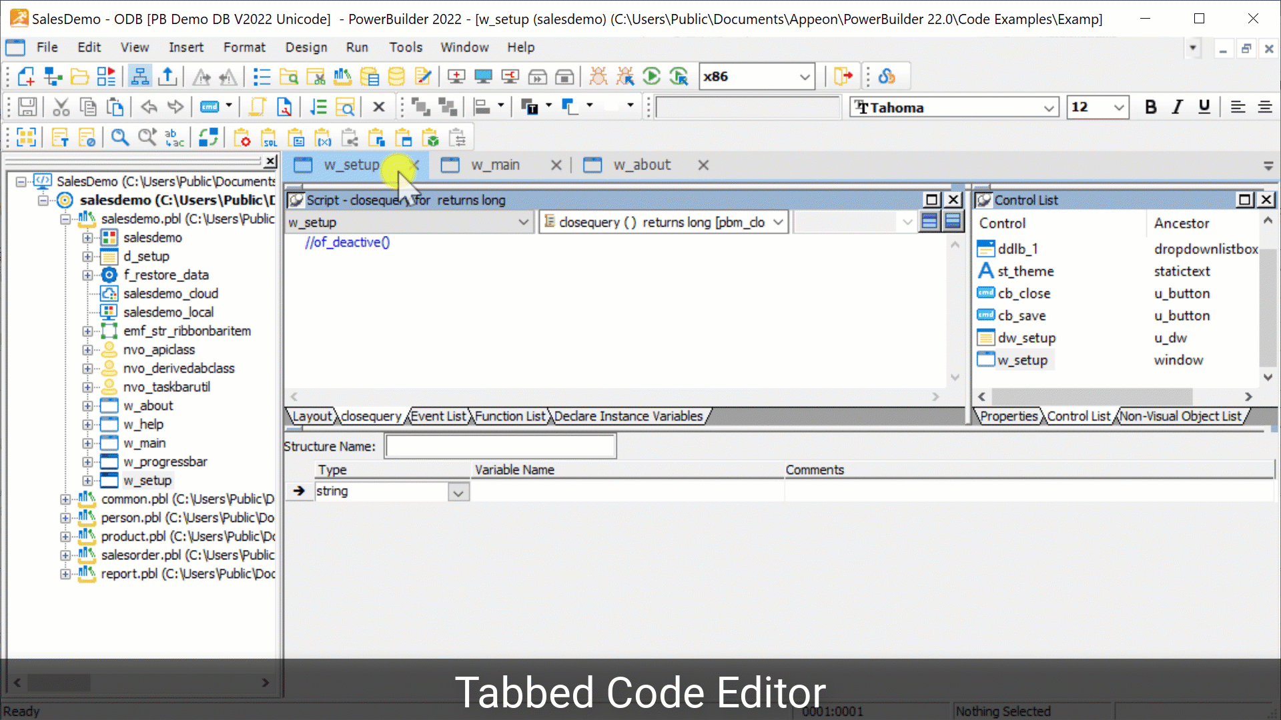Image resolution: width=1281 pixels, height=720 pixels.
Task: Toggle Bold formatting
Action: tap(1150, 107)
